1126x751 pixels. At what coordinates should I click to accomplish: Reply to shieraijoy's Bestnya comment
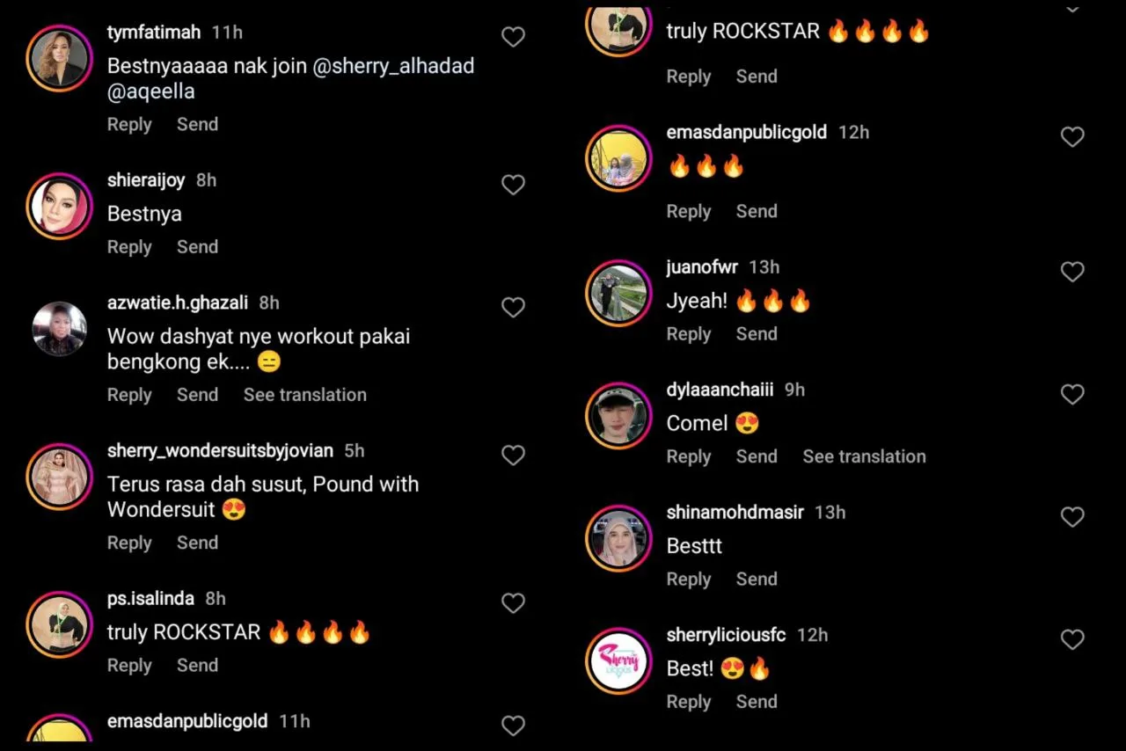[x=129, y=247]
